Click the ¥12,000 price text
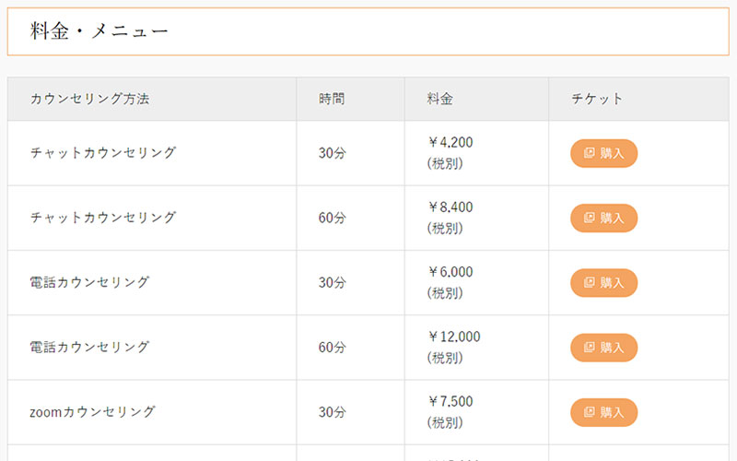The height and width of the screenshot is (461, 737). pyautogui.click(x=454, y=337)
